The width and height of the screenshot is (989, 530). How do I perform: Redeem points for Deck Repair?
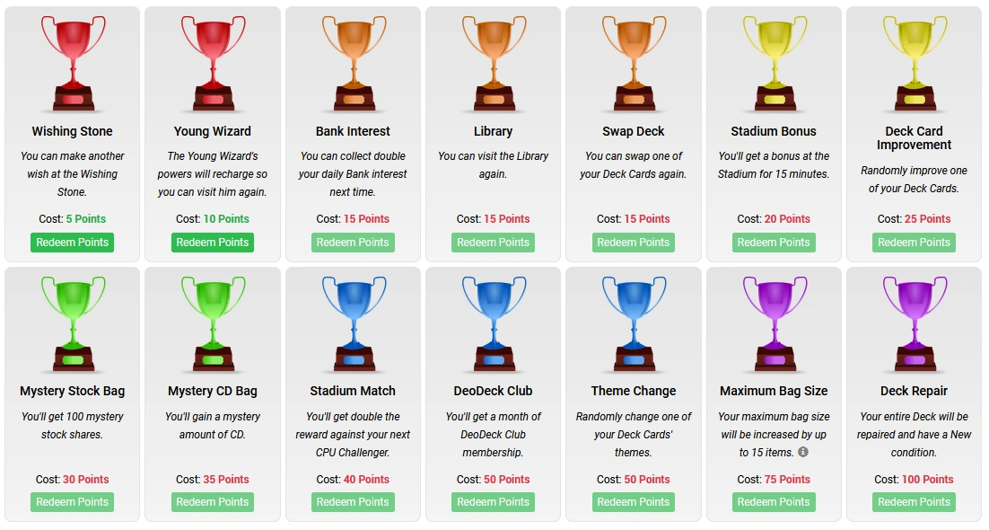coord(914,502)
